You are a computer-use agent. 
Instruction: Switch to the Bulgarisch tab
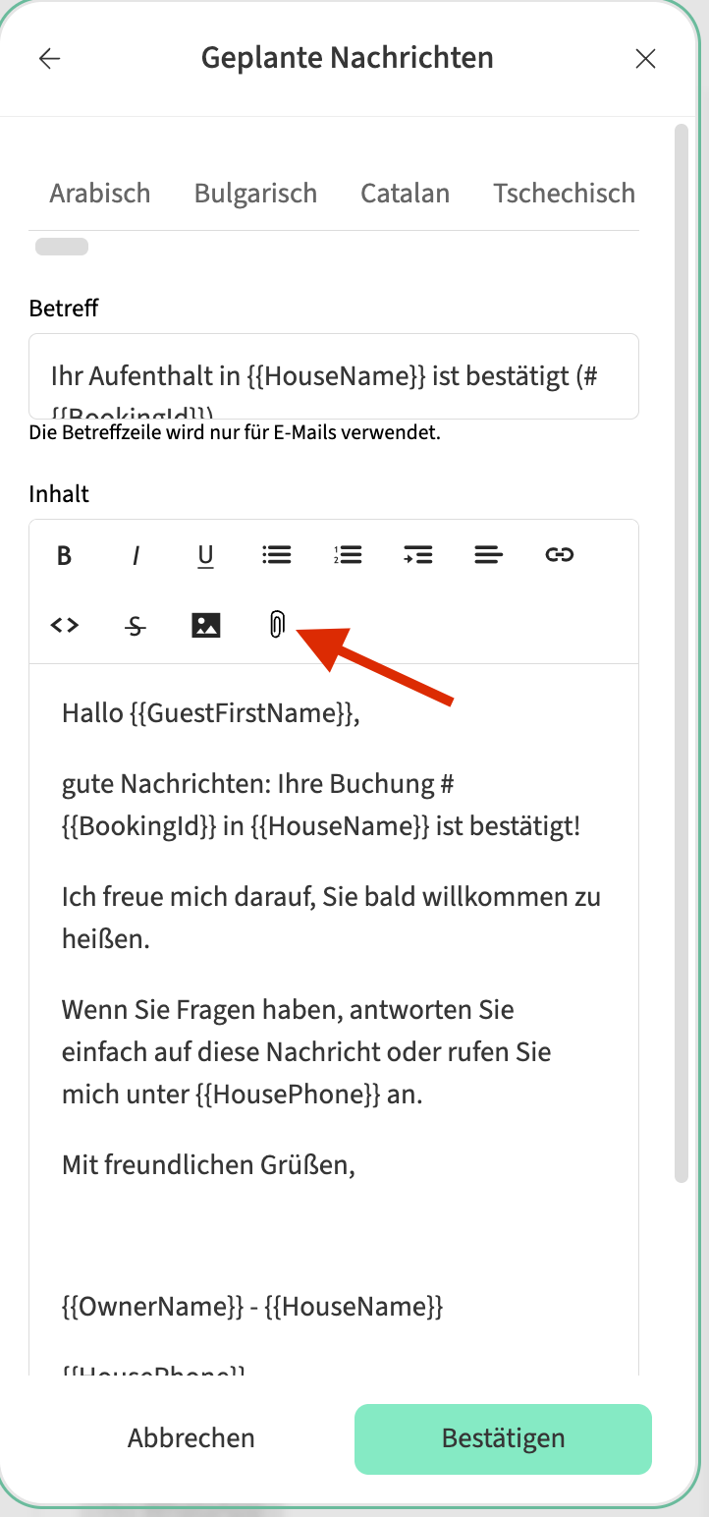click(255, 193)
